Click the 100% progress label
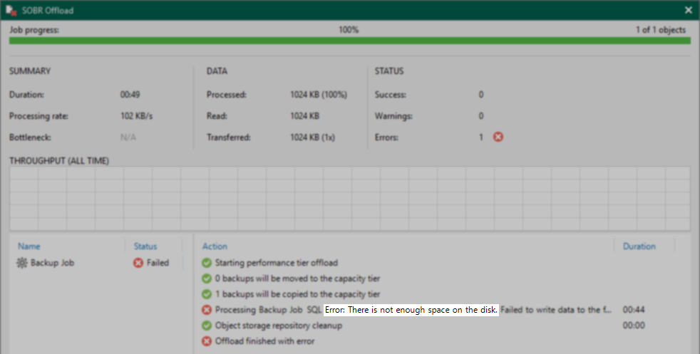Screen dimensions: 700x354 (349, 31)
